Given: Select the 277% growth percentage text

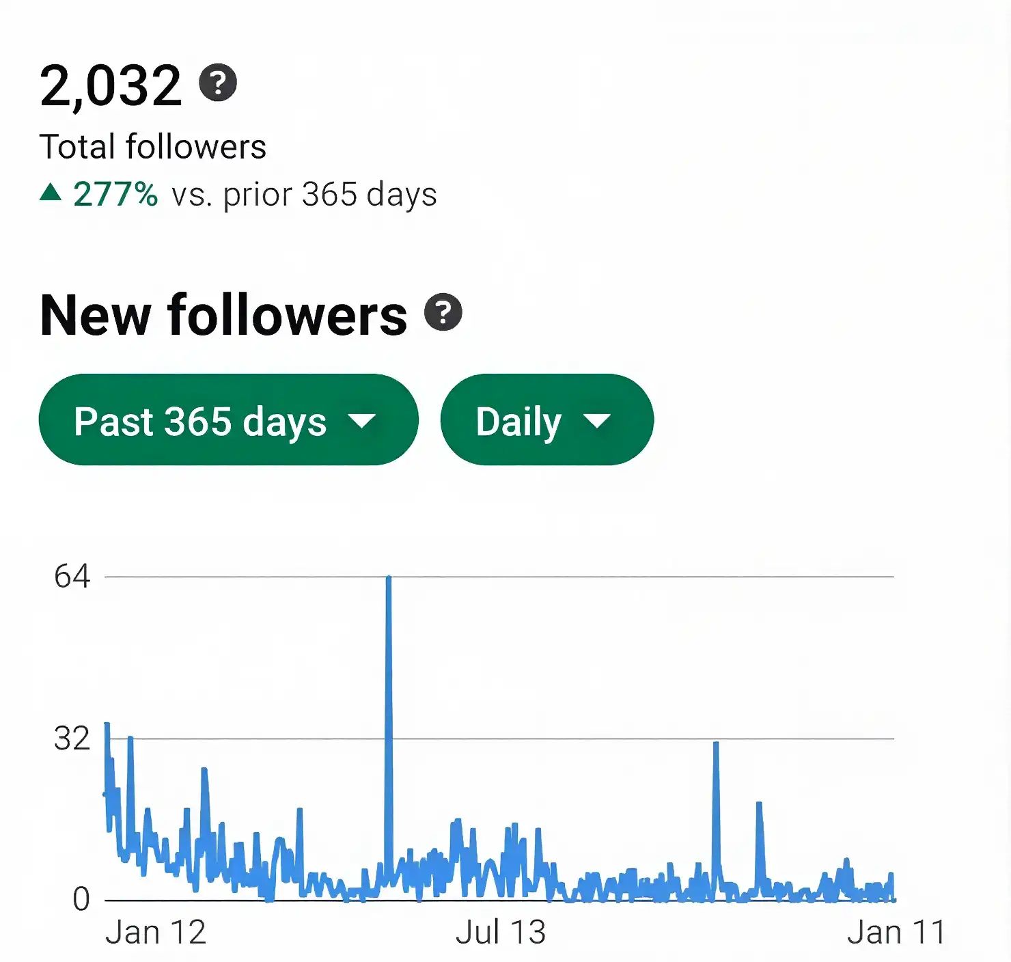Looking at the screenshot, I should pyautogui.click(x=115, y=195).
